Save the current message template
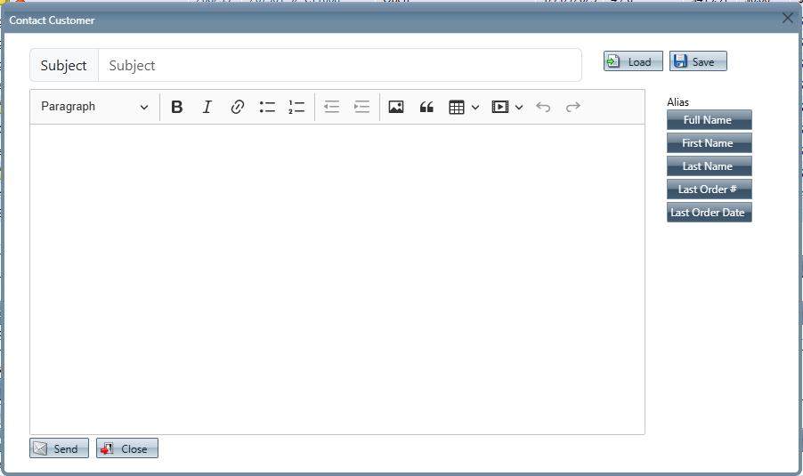The height and width of the screenshot is (476, 803). click(x=698, y=61)
